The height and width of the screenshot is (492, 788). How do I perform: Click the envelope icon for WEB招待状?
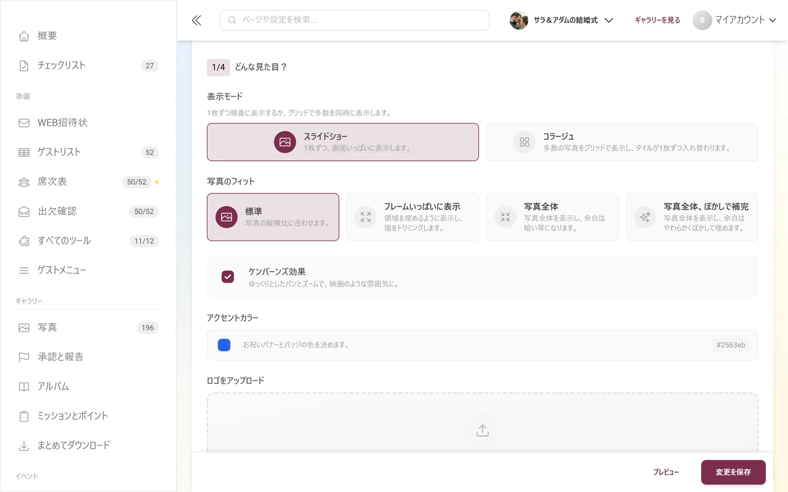coord(24,123)
